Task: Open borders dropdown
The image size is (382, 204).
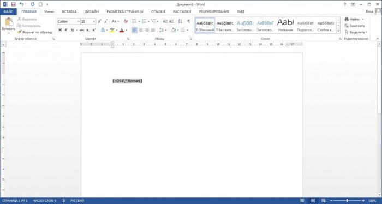Action: [x=187, y=30]
